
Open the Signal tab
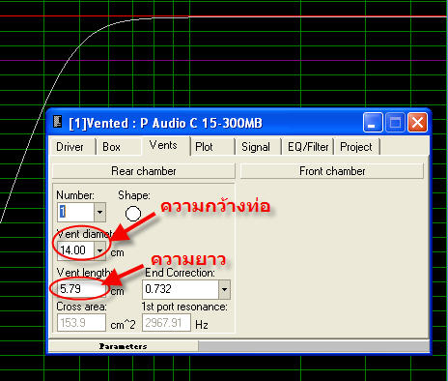click(256, 147)
